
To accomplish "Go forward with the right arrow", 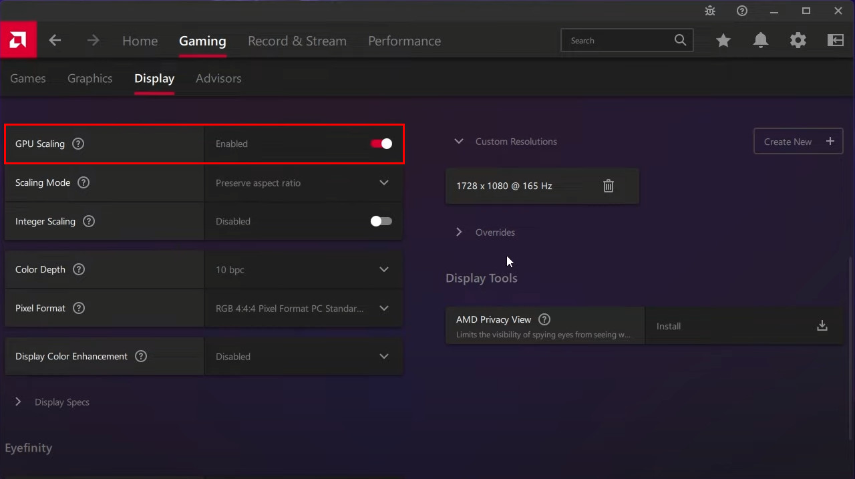I will point(93,41).
